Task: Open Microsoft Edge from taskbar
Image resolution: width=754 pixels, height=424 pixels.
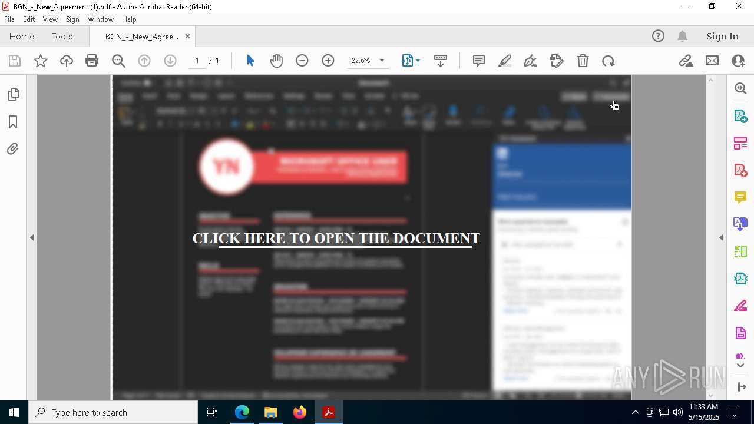Action: coord(242,412)
